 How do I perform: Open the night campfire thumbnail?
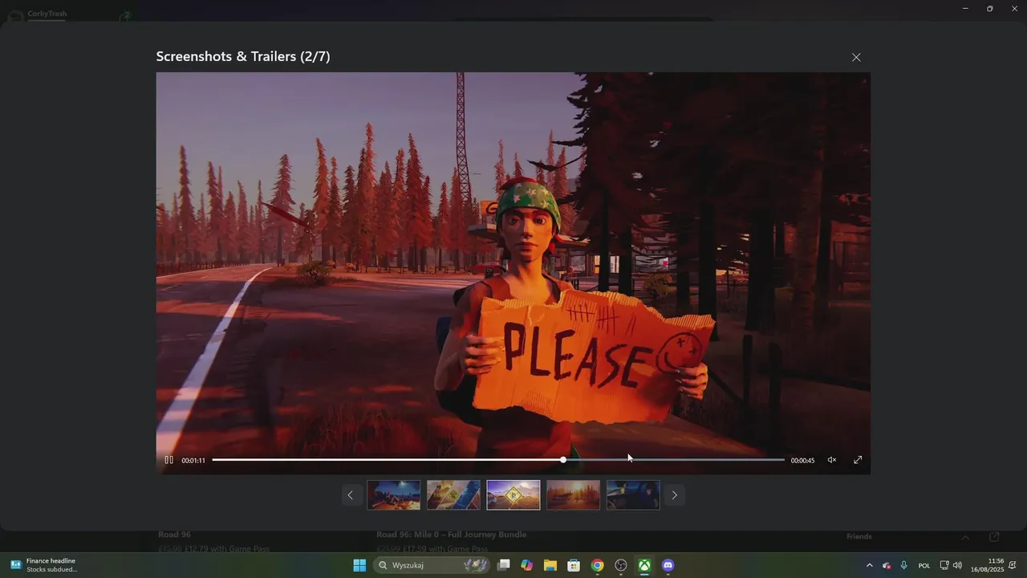(x=393, y=495)
